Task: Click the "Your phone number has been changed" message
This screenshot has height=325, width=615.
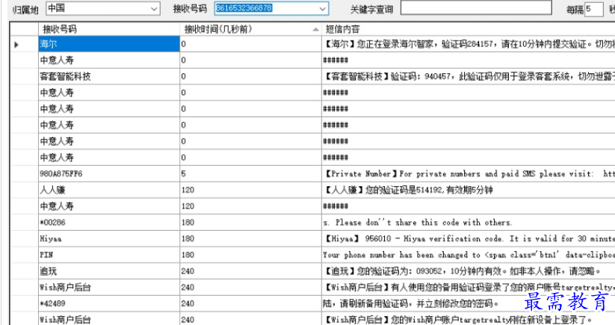Action: pyautogui.click(x=469, y=255)
